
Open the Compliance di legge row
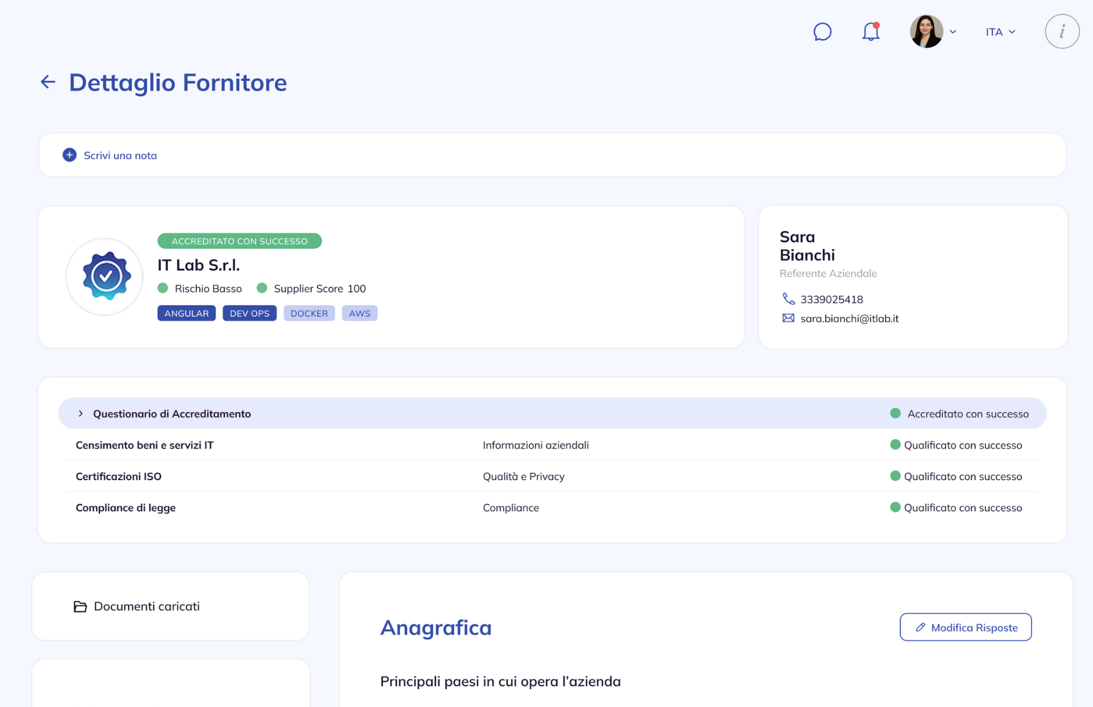tap(126, 507)
